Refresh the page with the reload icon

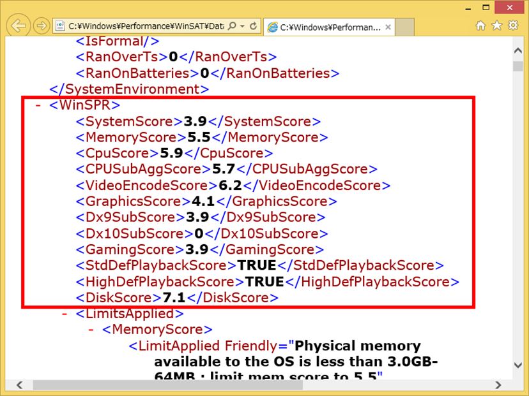click(x=253, y=26)
